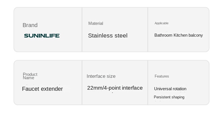Screen dimensions: 223x115
Task: Select the Brand heading label
Action: click(x=30, y=25)
